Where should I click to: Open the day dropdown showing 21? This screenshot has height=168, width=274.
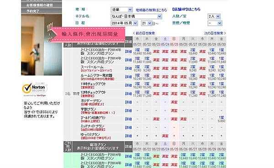(147, 23)
